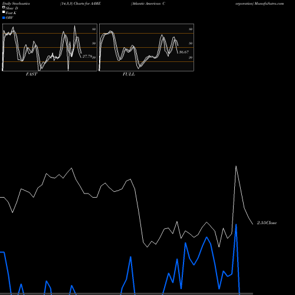Image resolution: width=295 pixels, height=295 pixels.
Task: Click the 36.67 value in FULL chart
Action: click(184, 52)
